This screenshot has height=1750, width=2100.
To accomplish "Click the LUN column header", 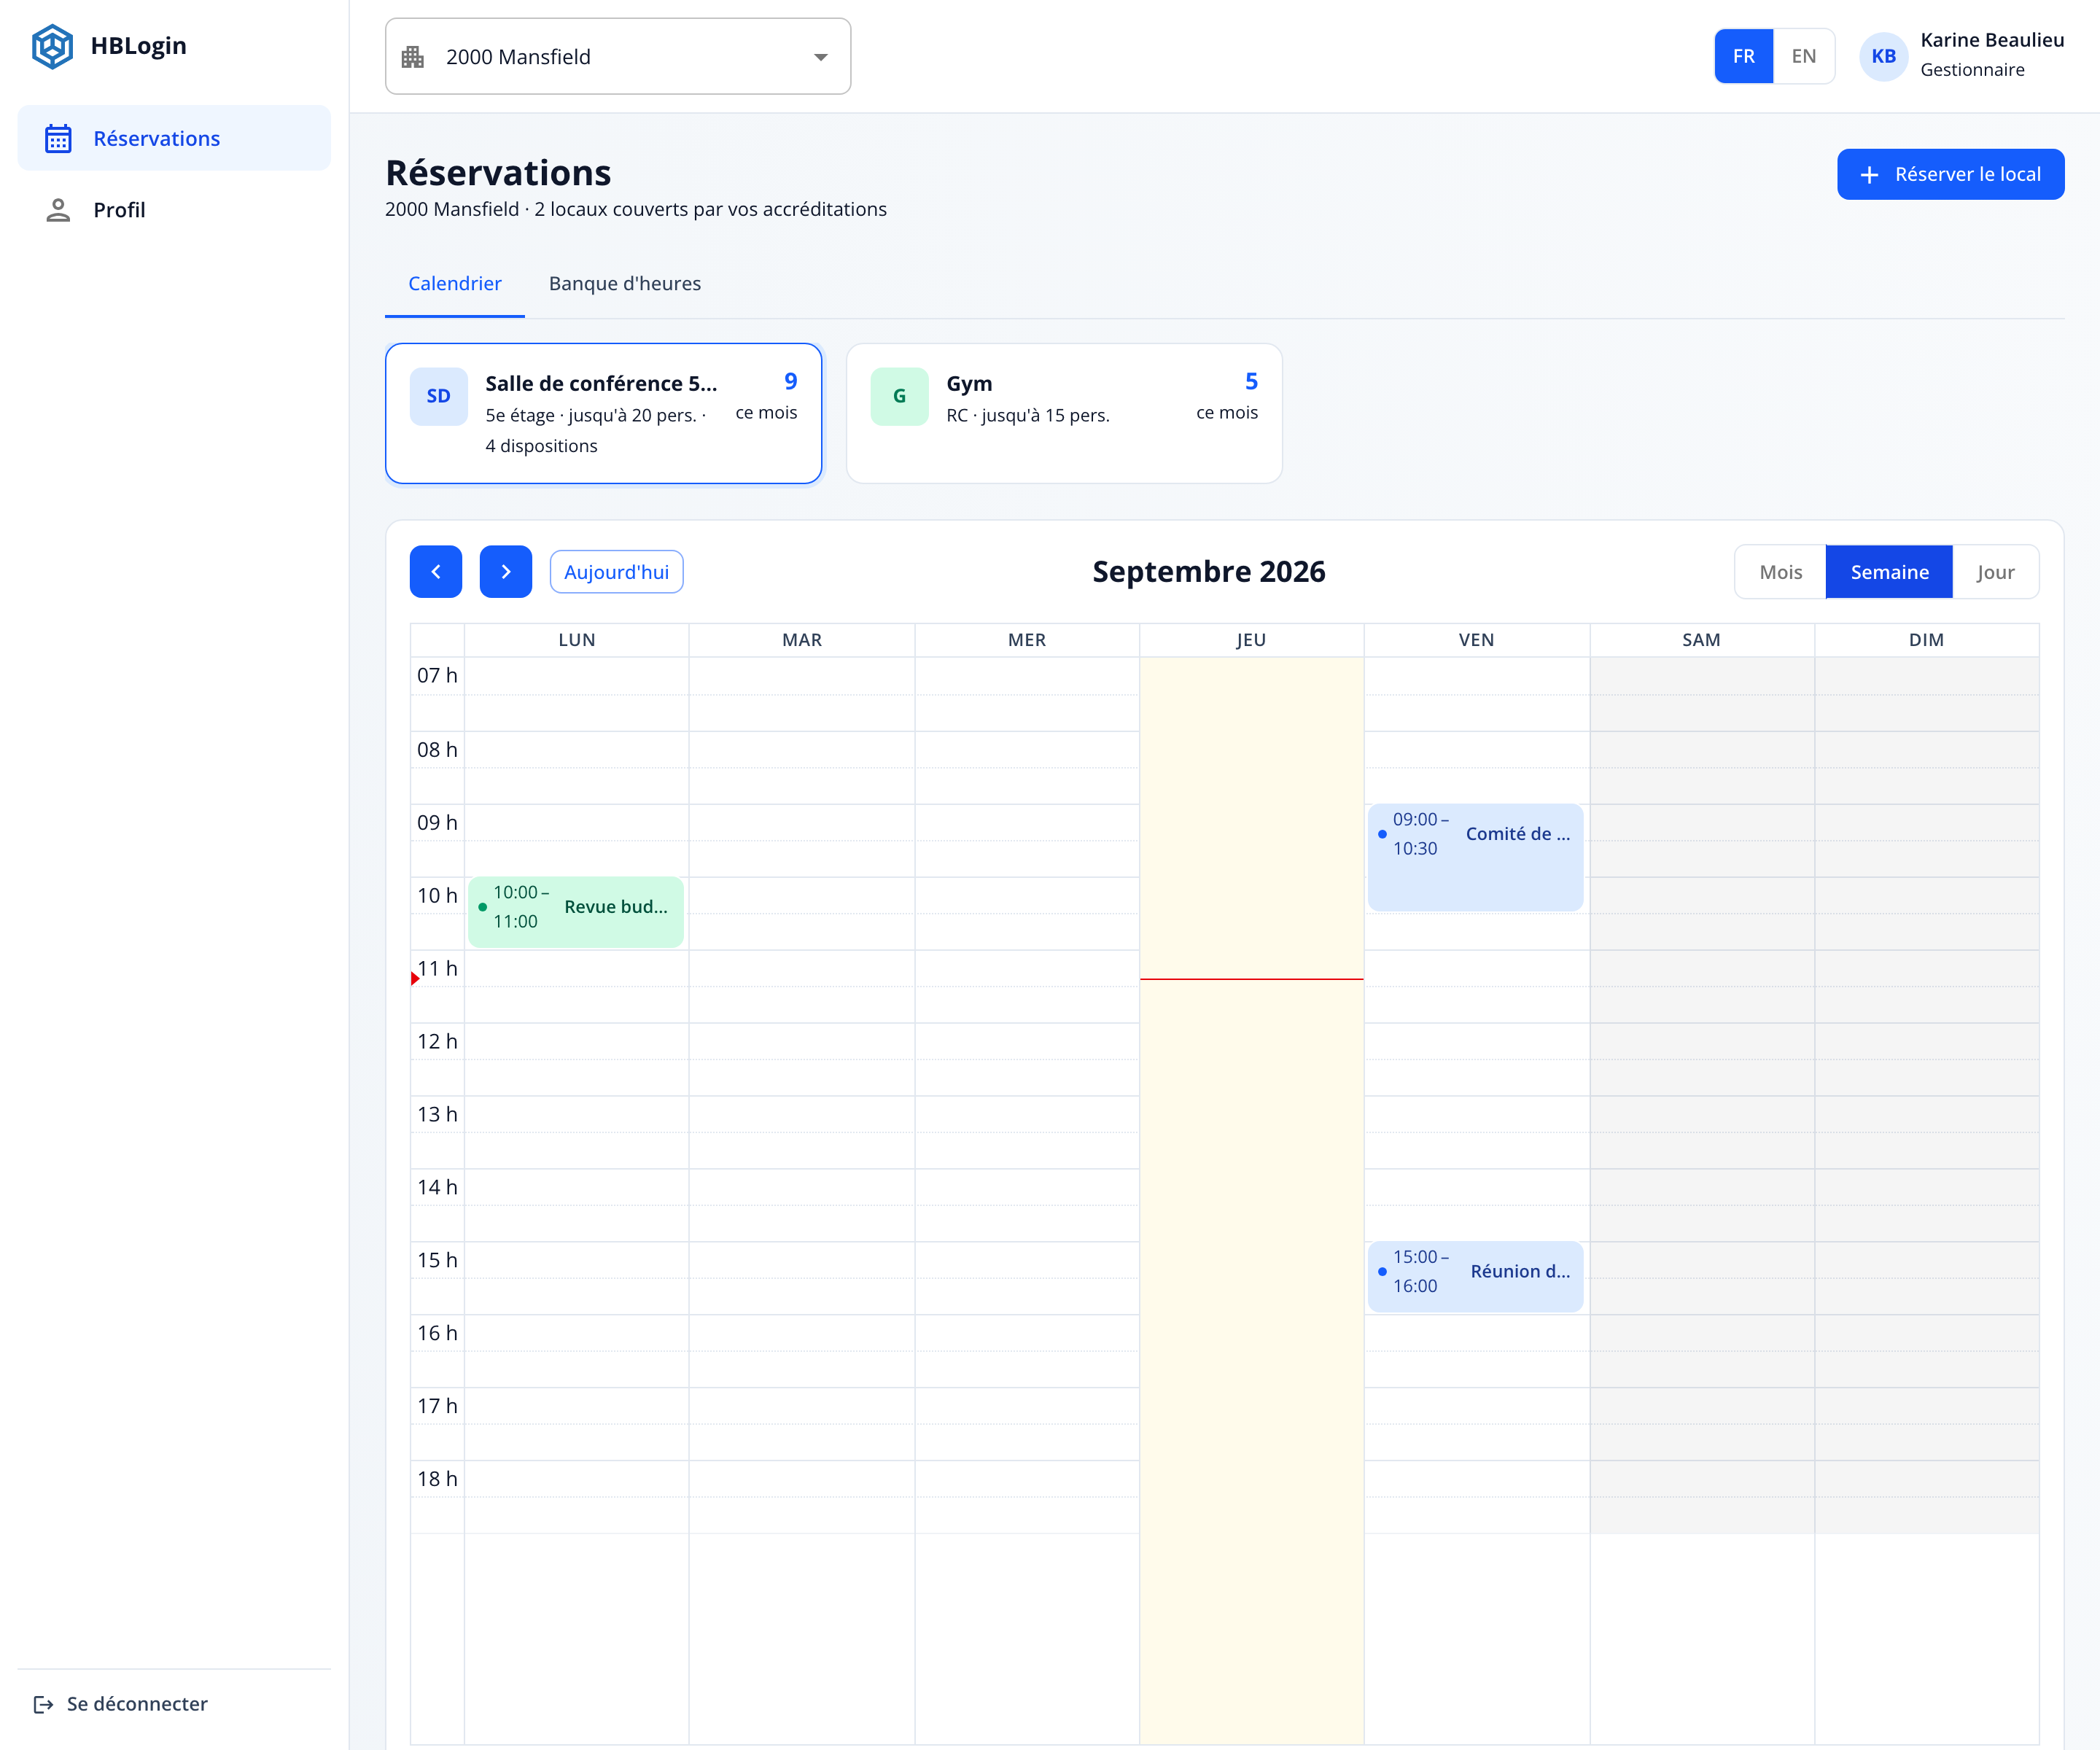I will [576, 640].
